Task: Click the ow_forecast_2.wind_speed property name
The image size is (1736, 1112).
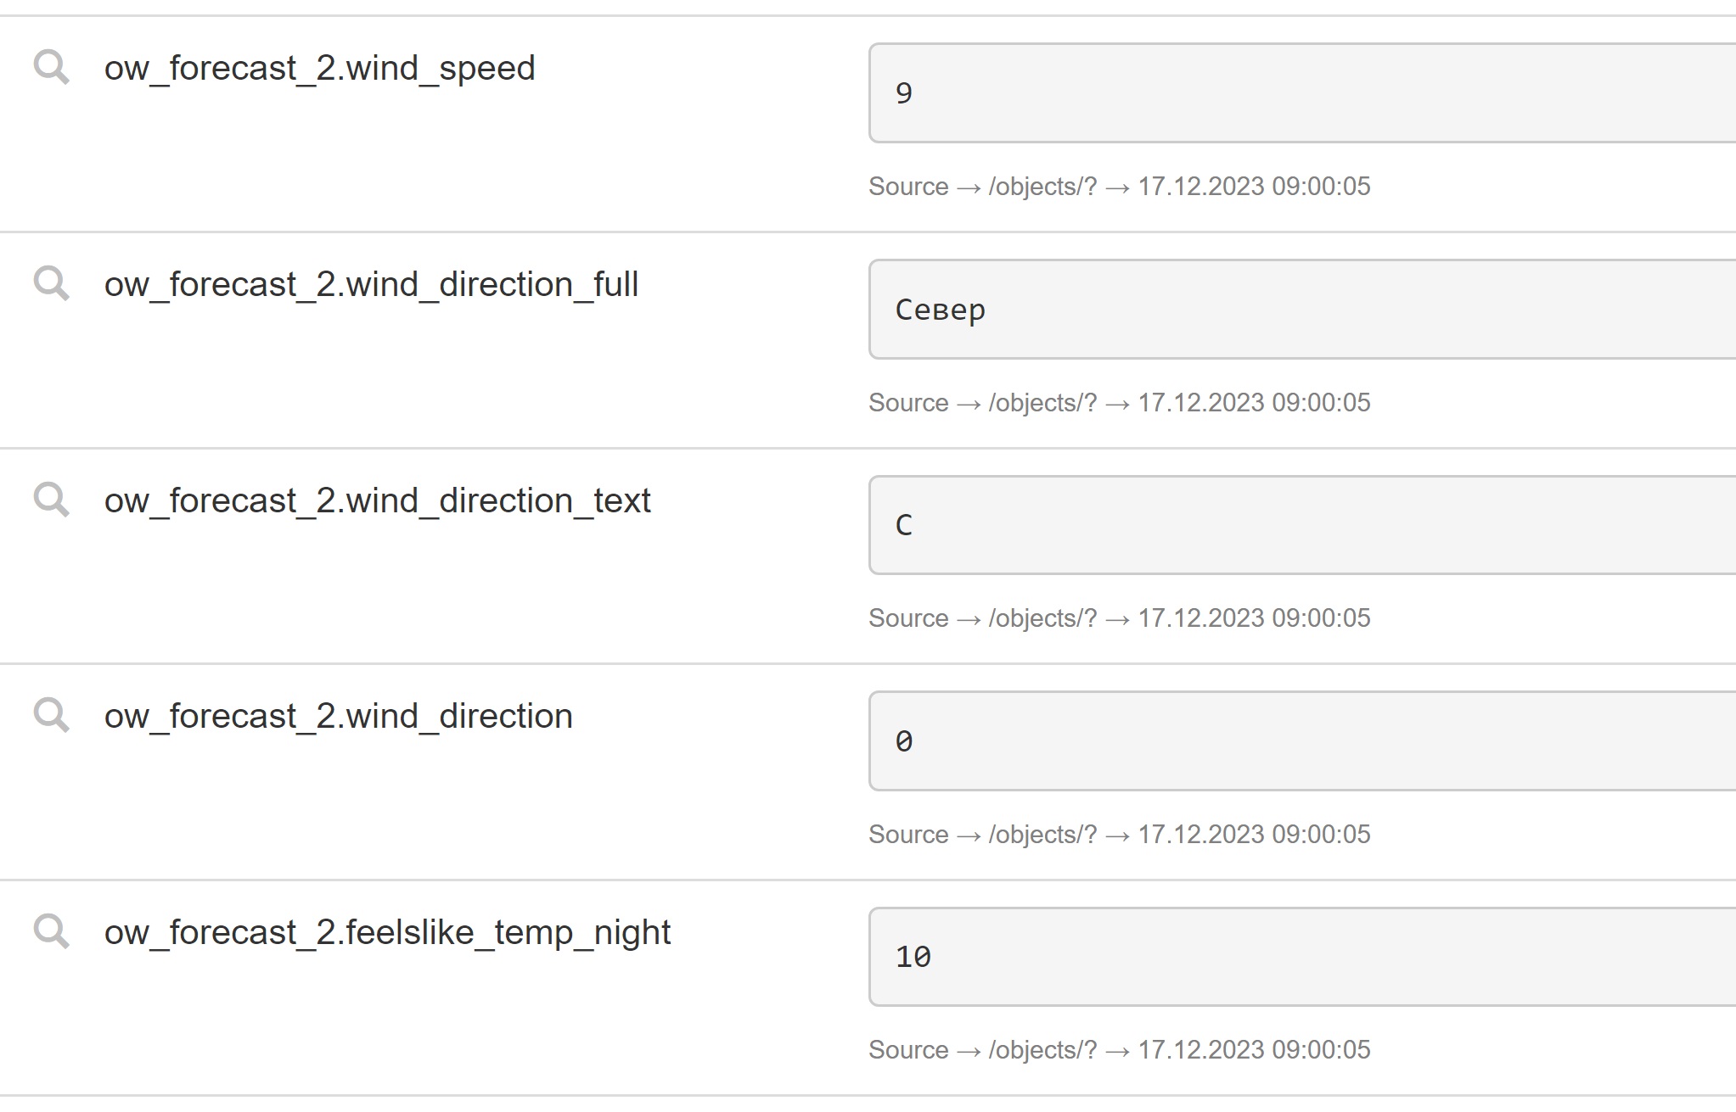Action: pyautogui.click(x=319, y=69)
